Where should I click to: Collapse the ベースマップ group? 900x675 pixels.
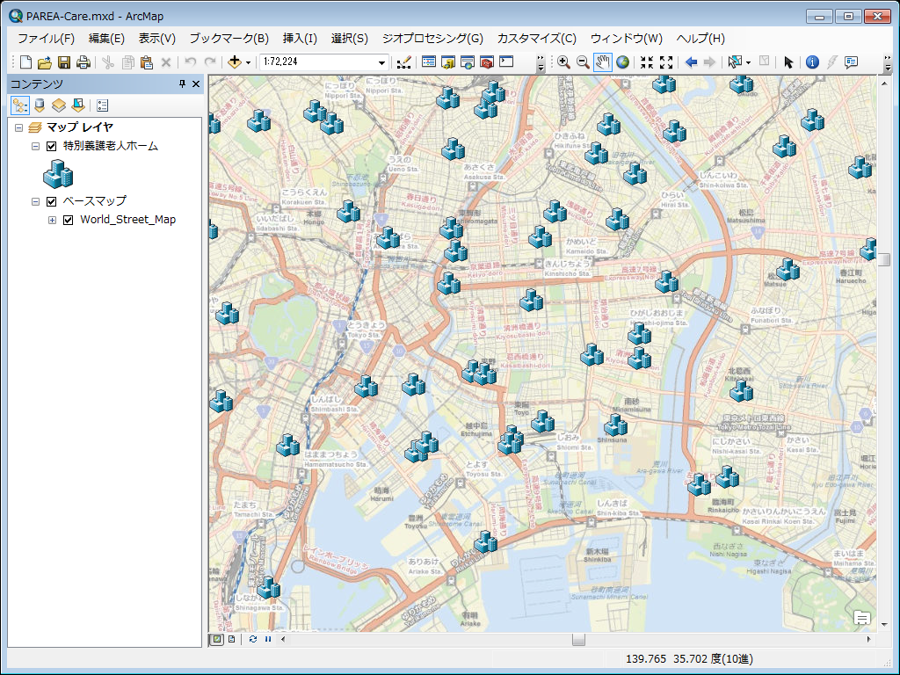click(35, 201)
